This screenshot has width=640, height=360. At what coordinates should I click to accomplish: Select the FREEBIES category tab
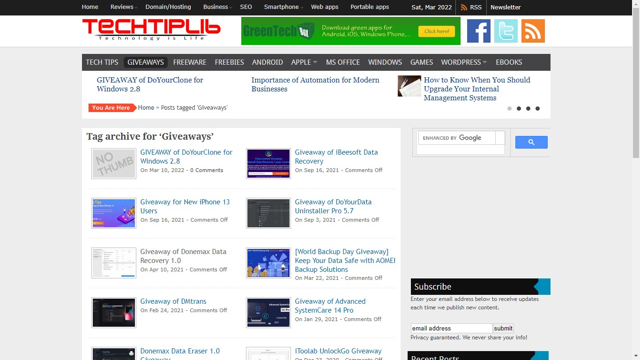tap(230, 62)
